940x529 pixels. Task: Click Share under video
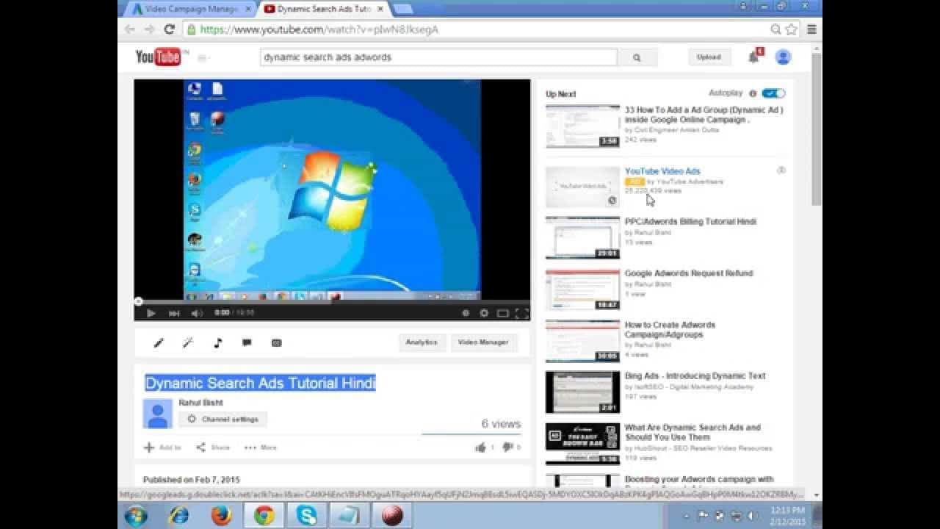pyautogui.click(x=213, y=447)
